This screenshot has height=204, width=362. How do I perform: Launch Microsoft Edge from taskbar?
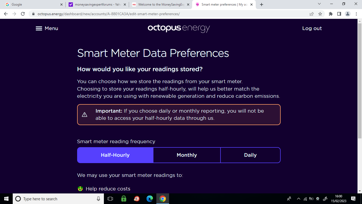[150, 199]
